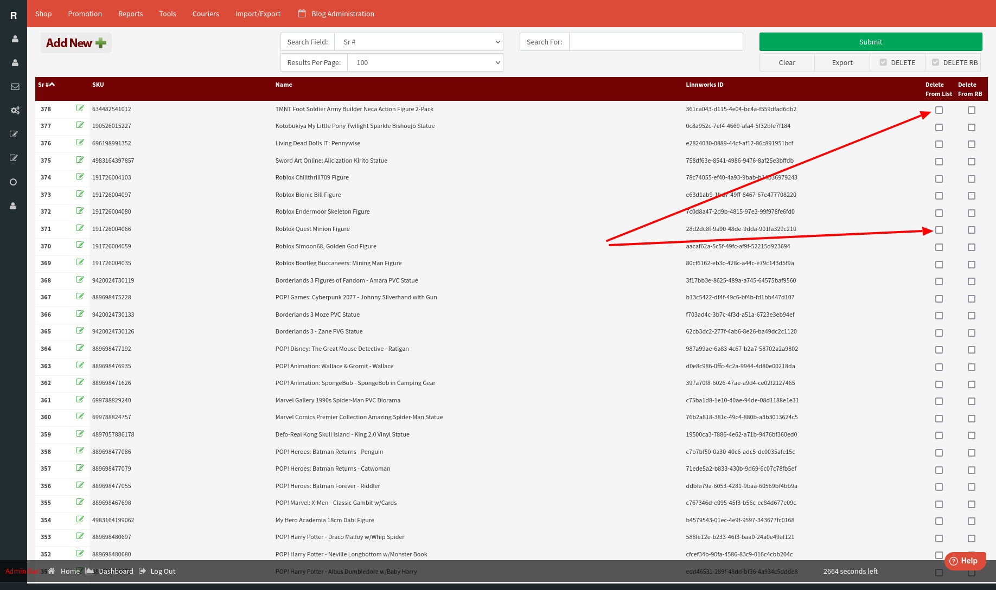Edit row 368 Borderlands 3 Amara Statue
Viewport: 996px width, 590px height.
(80, 279)
